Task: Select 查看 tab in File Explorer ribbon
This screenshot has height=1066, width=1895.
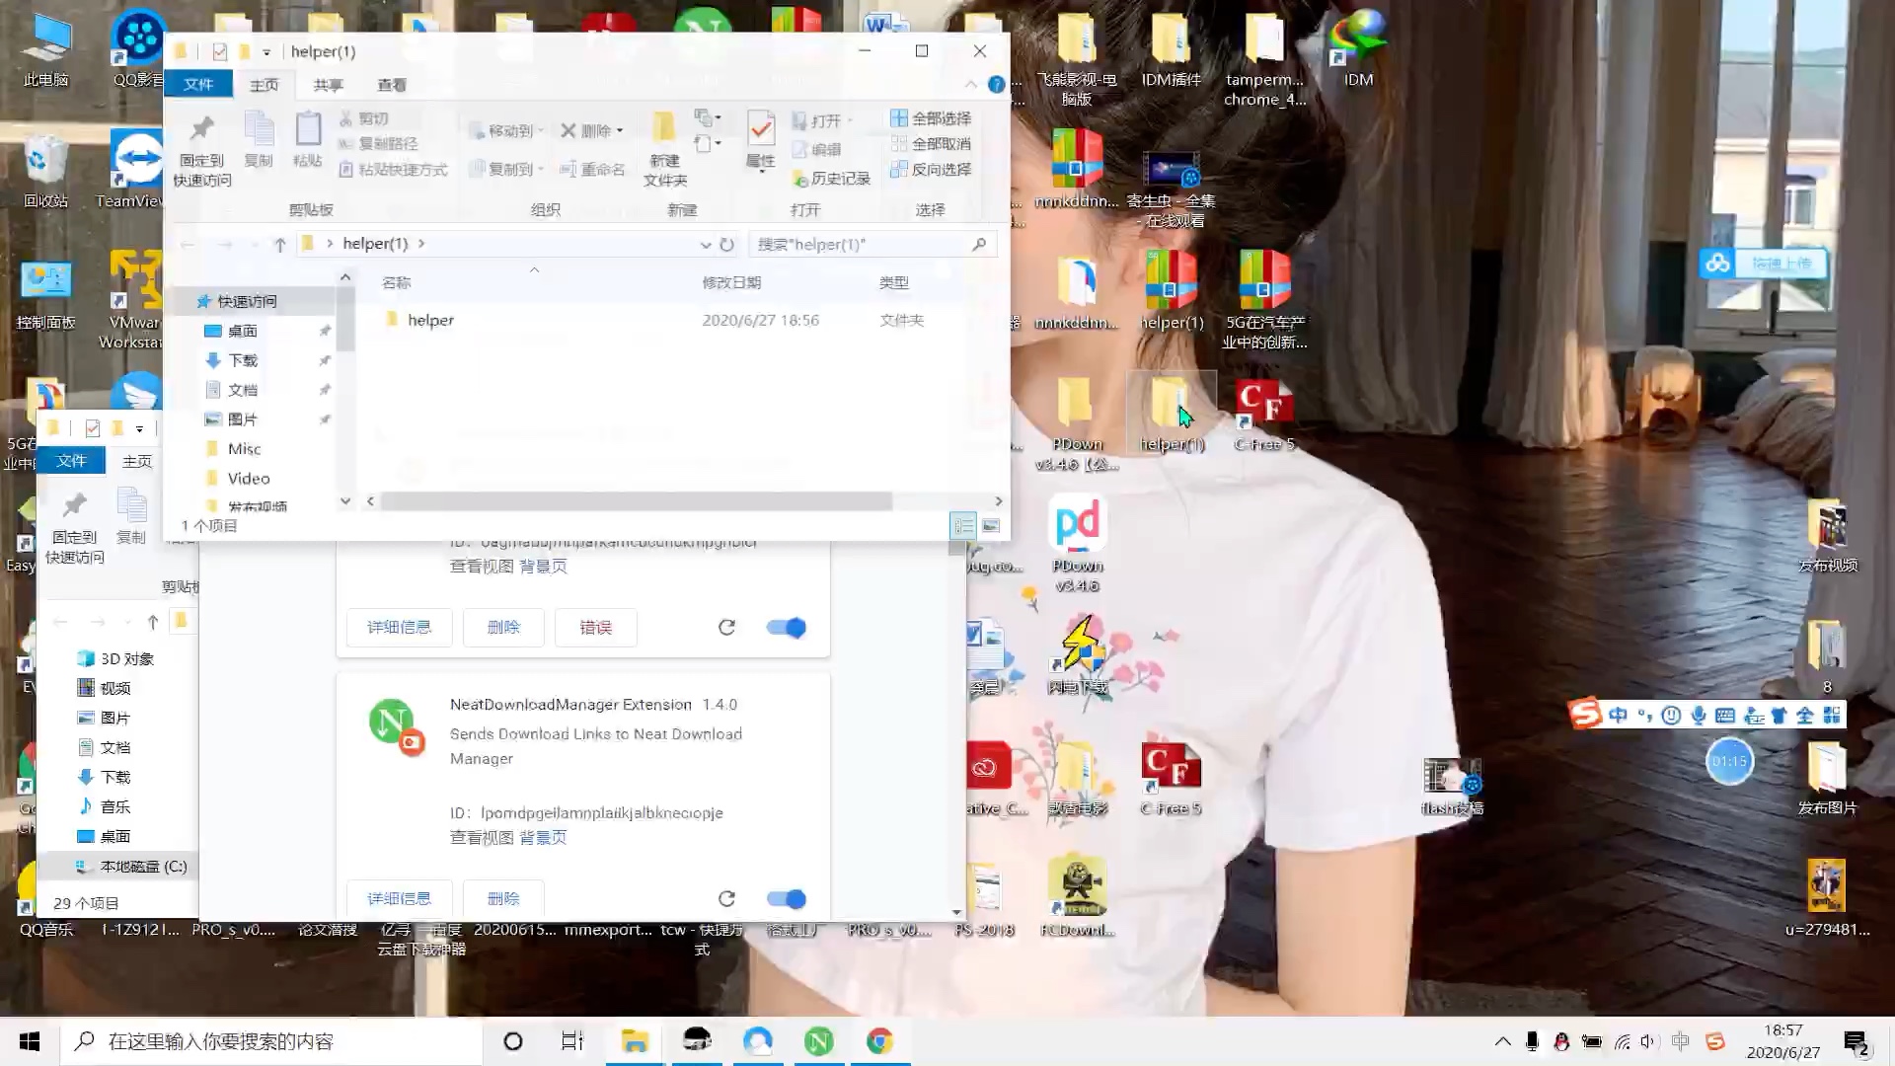Action: click(392, 85)
